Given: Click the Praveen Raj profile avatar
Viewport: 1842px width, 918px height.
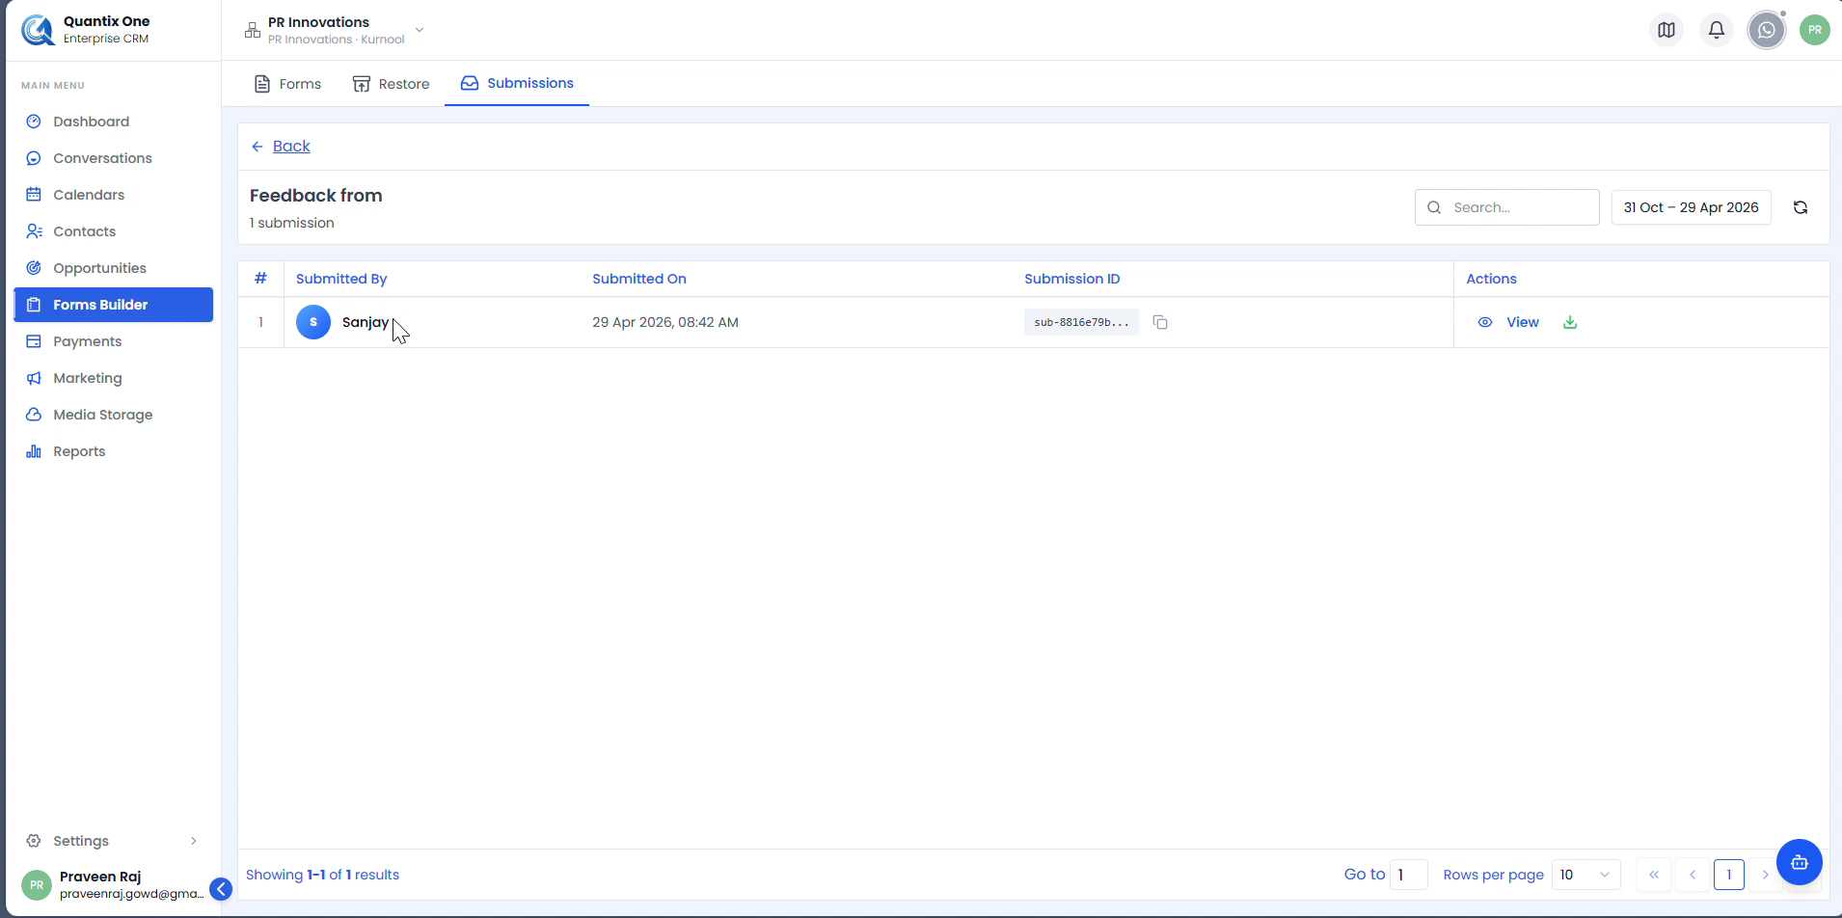Looking at the screenshot, I should tap(37, 884).
